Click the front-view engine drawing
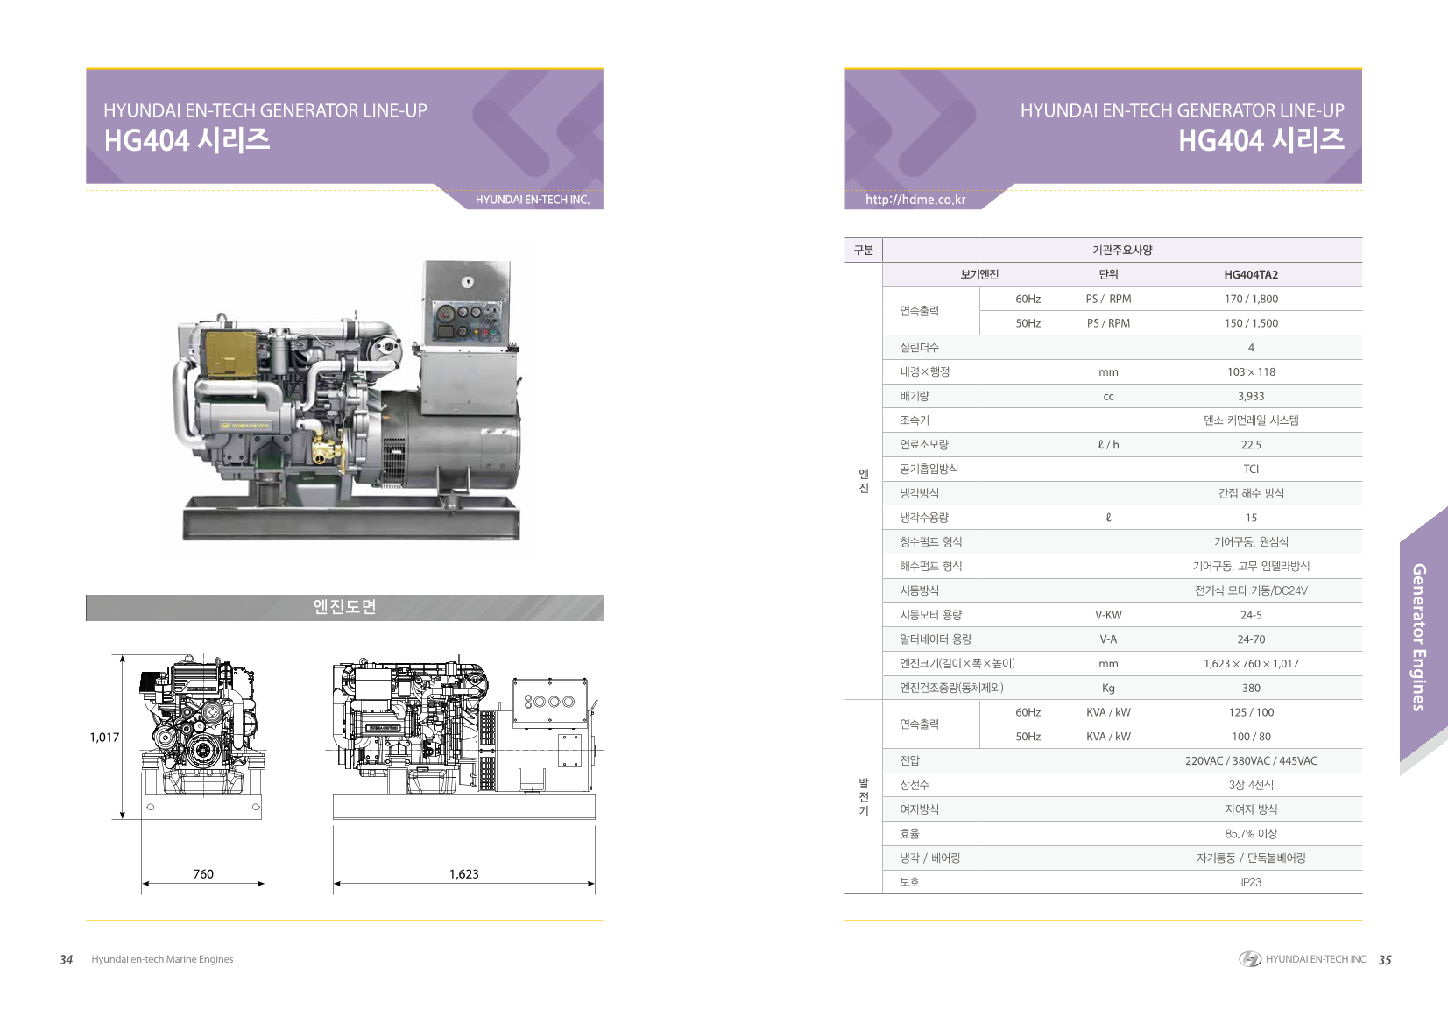Image resolution: width=1448 pixels, height=1024 pixels. [202, 736]
